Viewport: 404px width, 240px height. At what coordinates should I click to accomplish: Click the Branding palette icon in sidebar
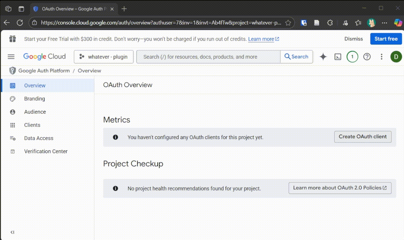pos(12,99)
